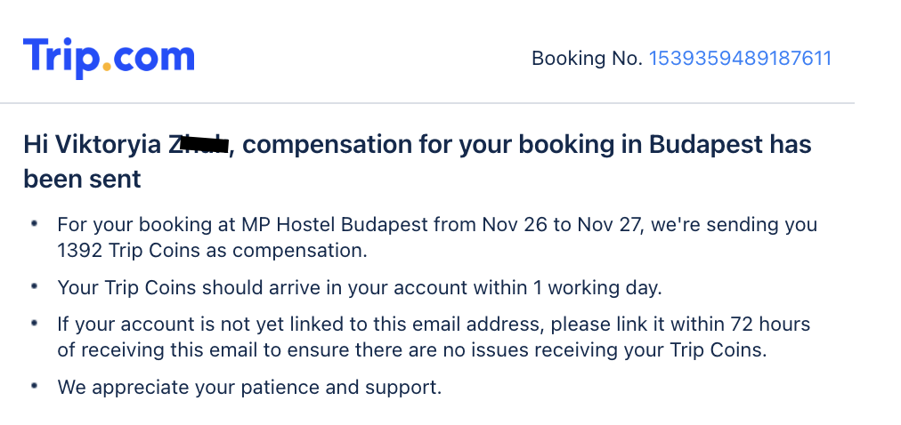Click the "Booking No." label
Screen dimensions: 901x425
coord(586,59)
